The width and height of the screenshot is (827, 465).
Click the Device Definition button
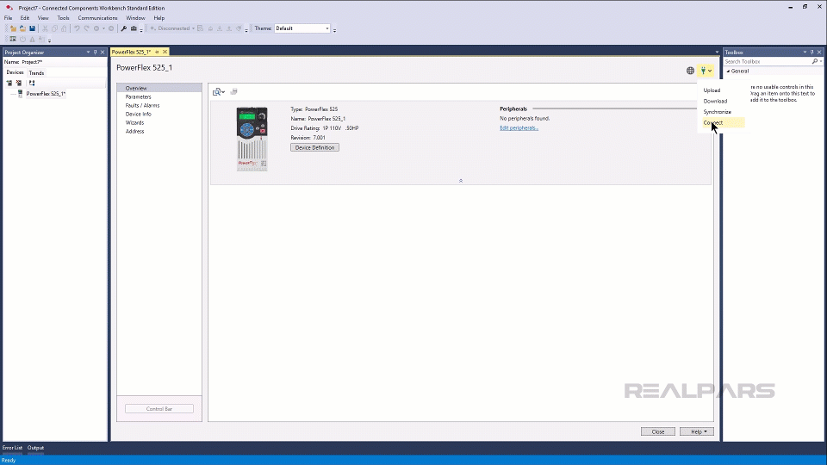click(x=315, y=147)
